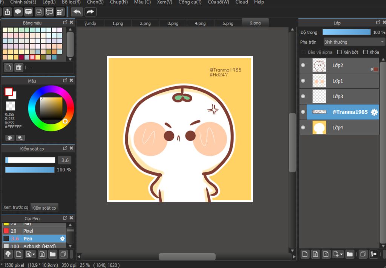
Task: Float the Màu color panel
Action: pos(65,81)
